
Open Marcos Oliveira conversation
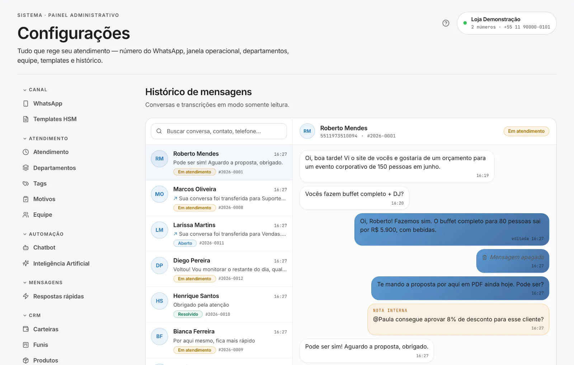tap(219, 198)
